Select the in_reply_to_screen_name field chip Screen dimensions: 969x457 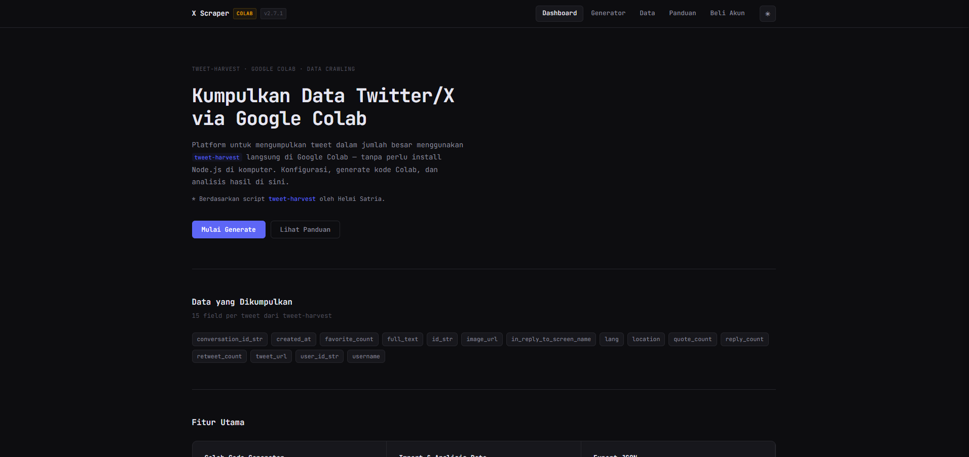551,339
